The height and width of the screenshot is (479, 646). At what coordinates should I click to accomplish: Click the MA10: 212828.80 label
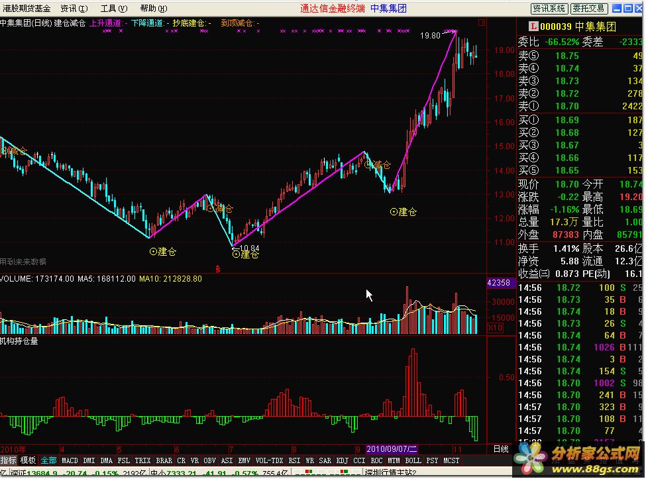coord(170,279)
